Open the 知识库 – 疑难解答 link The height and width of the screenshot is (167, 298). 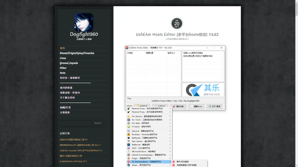click(70, 78)
